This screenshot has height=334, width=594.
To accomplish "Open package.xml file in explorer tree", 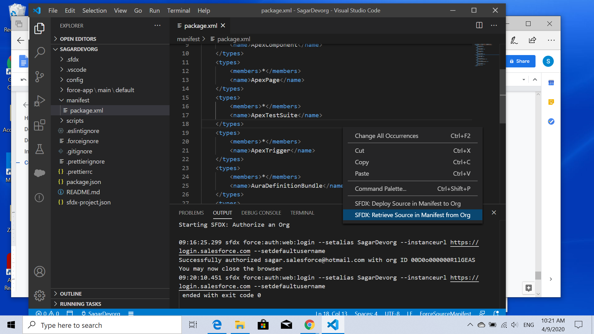I will click(110, 110).
